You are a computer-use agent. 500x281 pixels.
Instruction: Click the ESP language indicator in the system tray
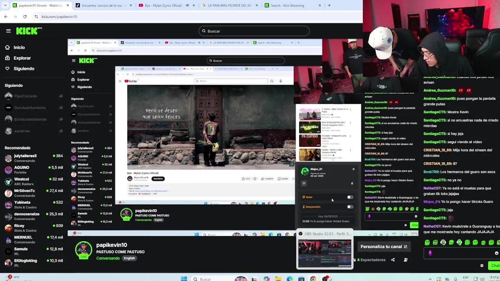click(x=466, y=277)
